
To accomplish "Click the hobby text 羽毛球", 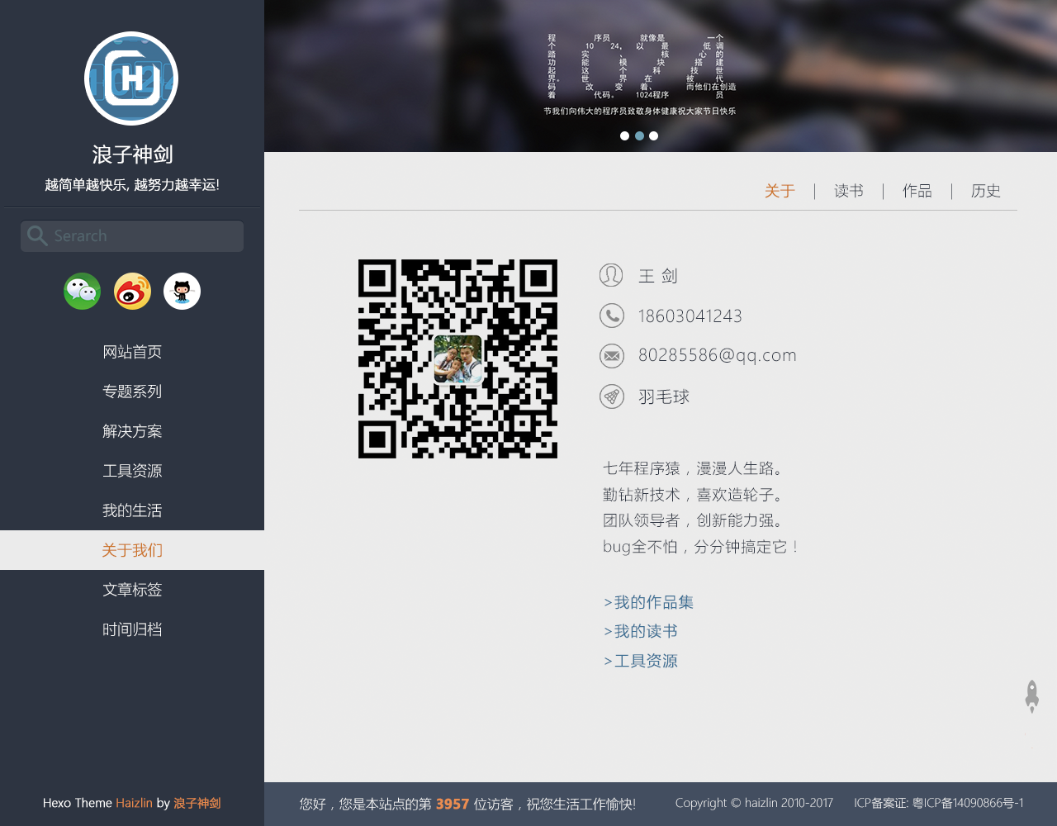I will pos(664,397).
